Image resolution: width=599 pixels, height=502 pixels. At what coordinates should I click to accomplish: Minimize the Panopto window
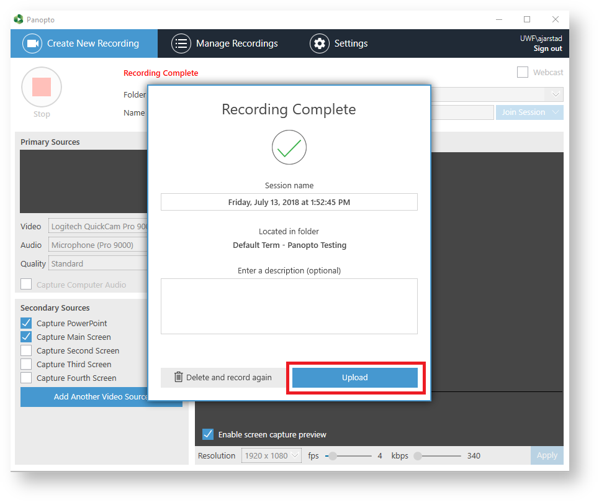[499, 19]
